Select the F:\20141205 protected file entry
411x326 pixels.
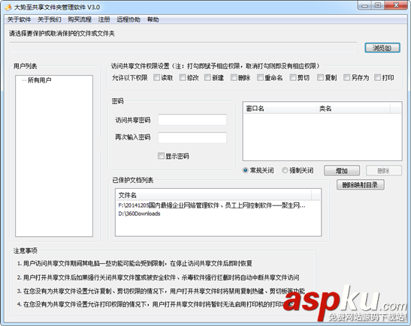click(x=212, y=205)
